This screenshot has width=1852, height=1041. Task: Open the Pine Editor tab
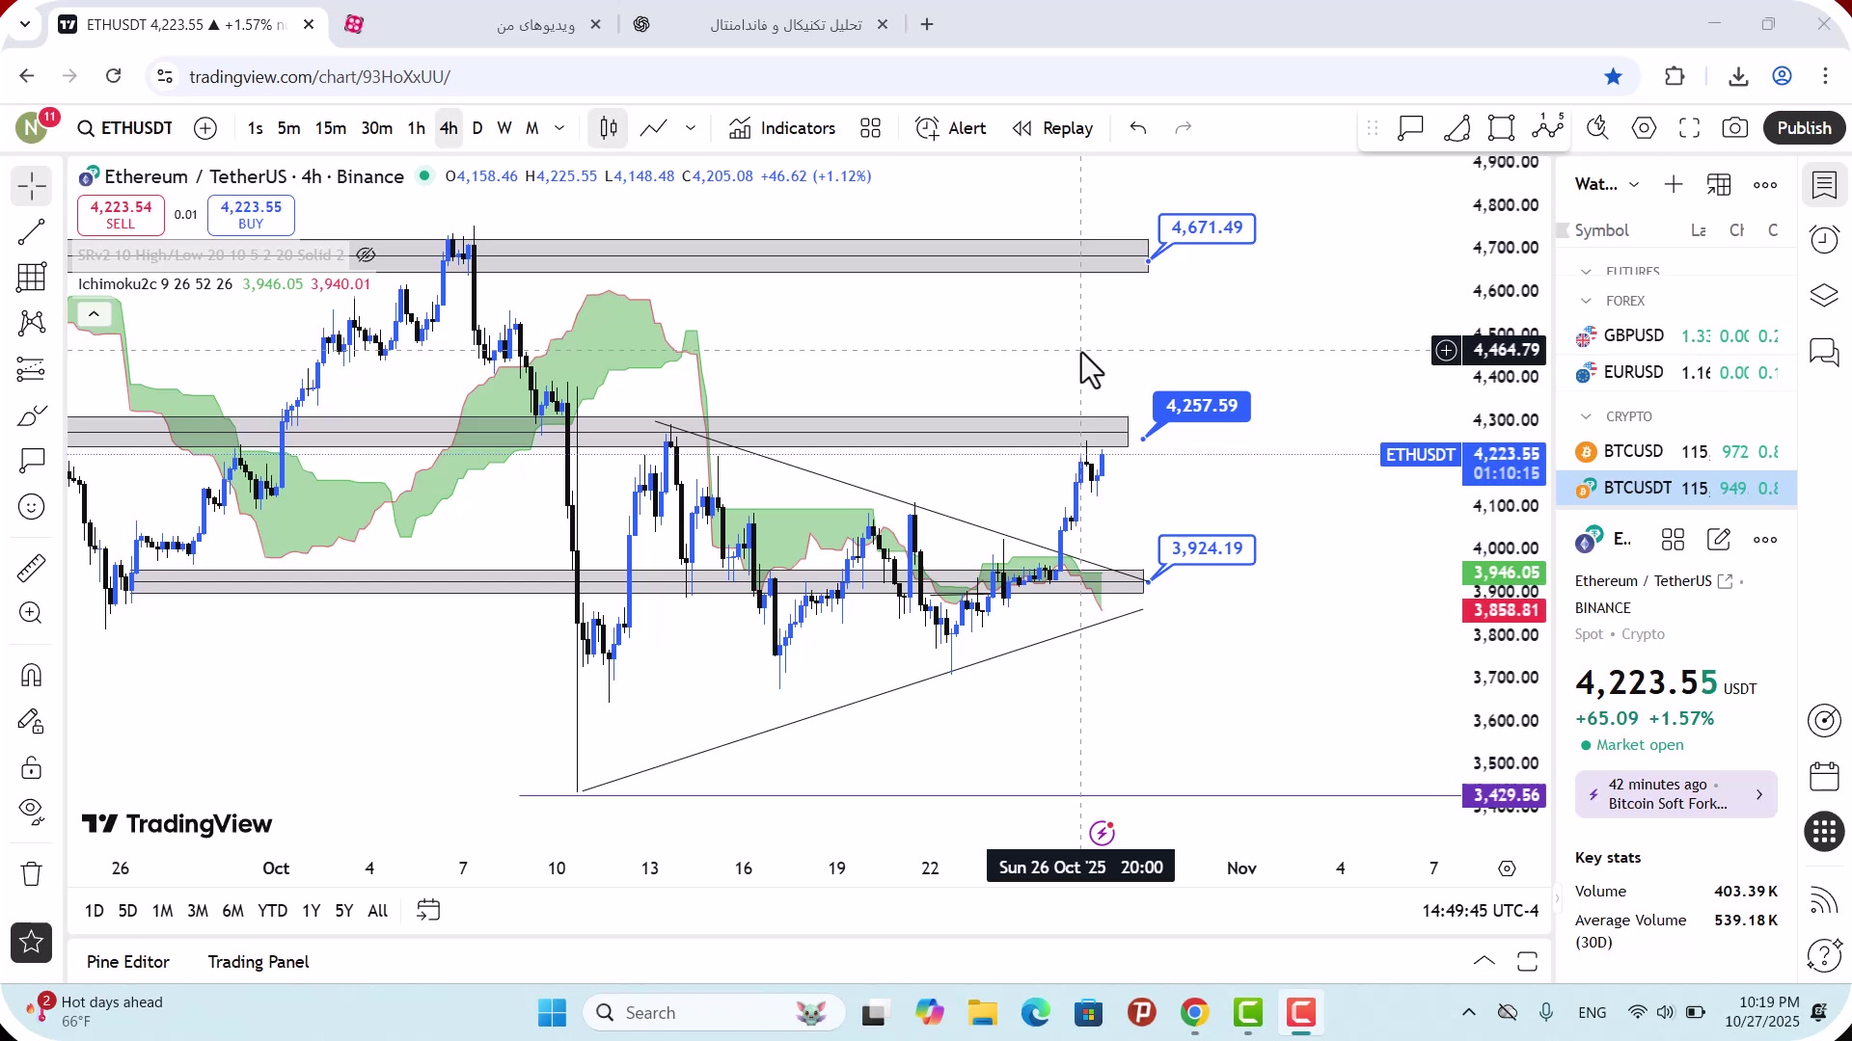point(127,962)
